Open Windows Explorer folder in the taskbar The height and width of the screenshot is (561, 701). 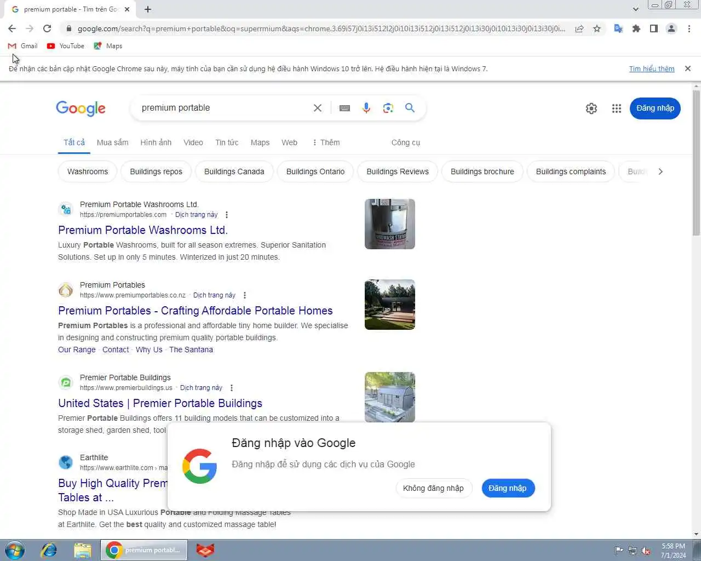82,550
